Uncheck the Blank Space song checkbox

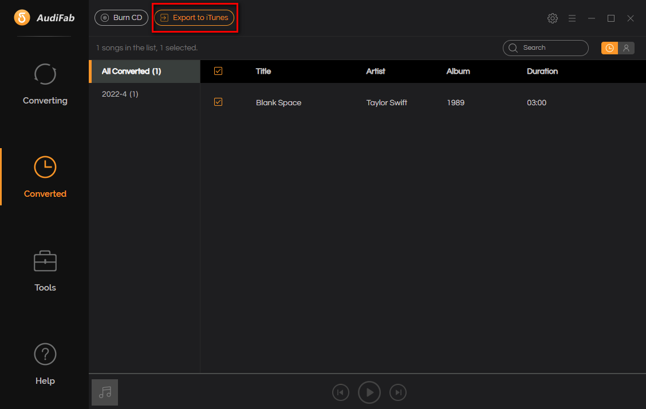point(218,102)
